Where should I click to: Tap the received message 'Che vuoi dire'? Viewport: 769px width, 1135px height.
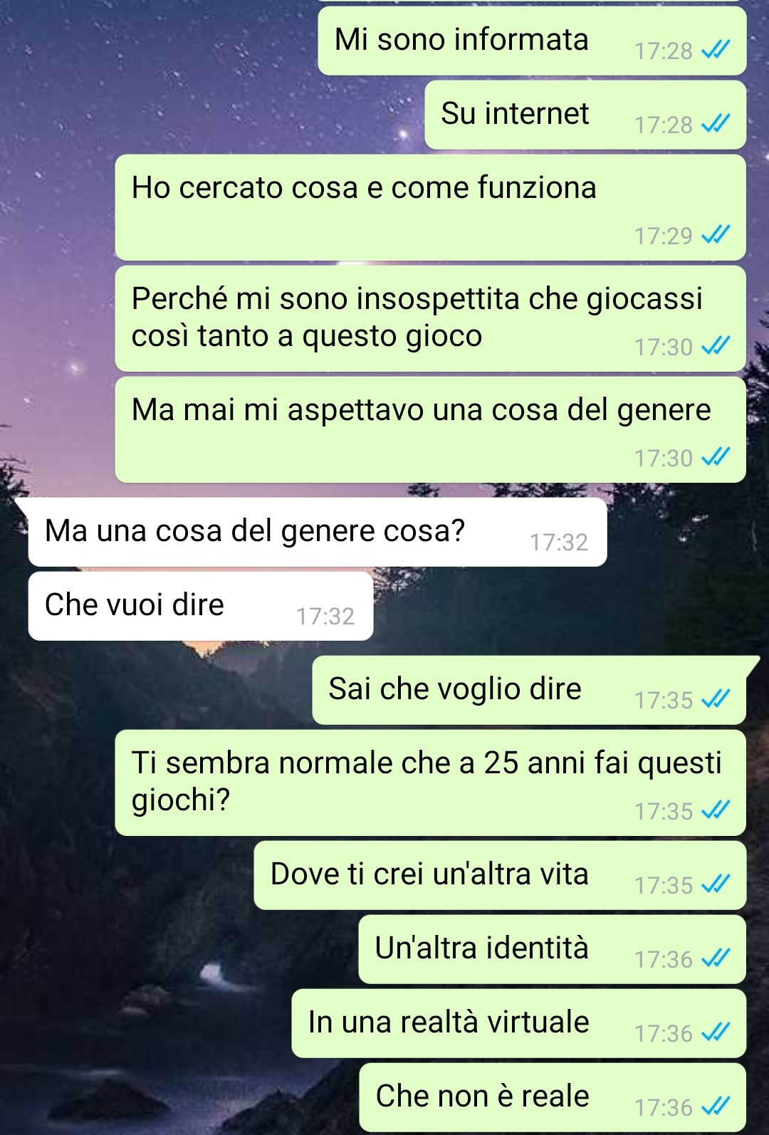tap(201, 606)
